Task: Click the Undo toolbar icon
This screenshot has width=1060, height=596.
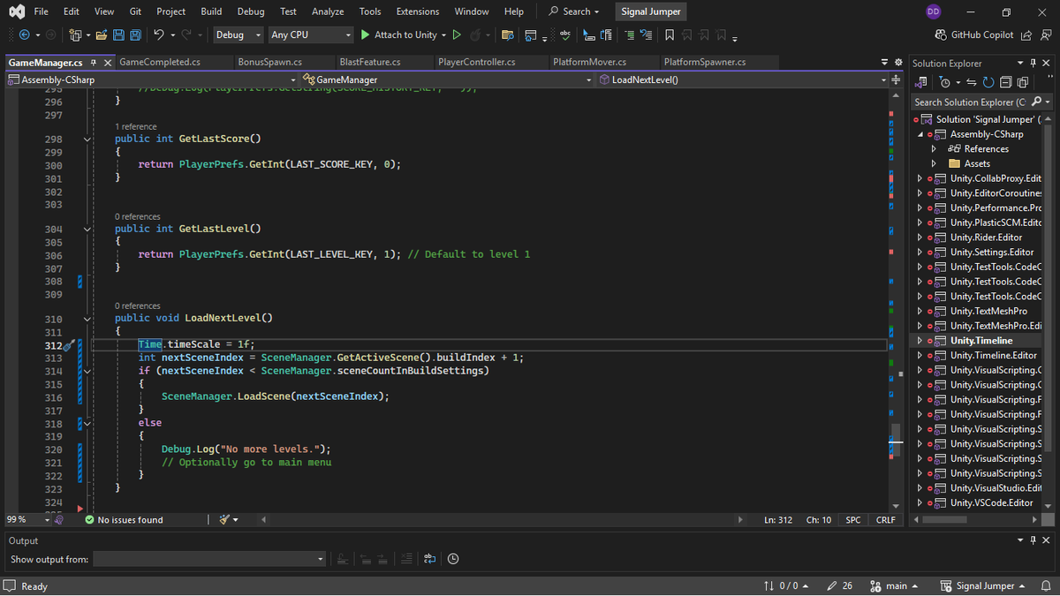Action: [x=159, y=34]
